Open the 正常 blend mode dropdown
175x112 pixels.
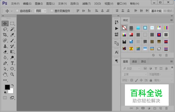pos(135,74)
